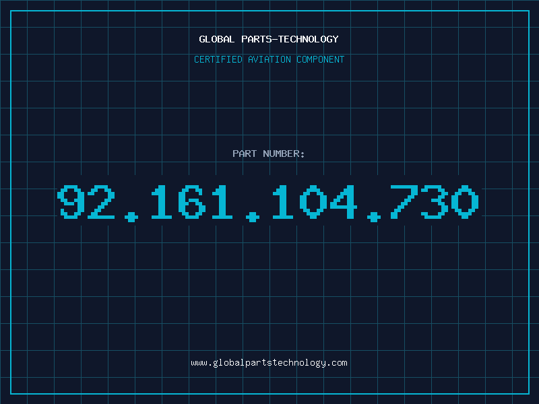
Task: Select the part number 92.161.104.730
Action: coord(268,203)
